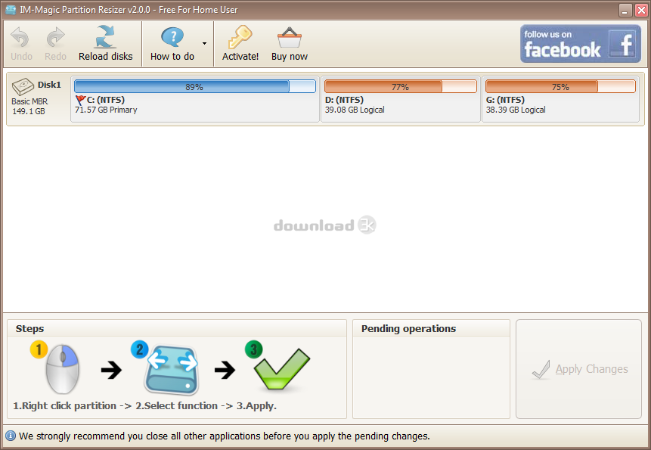Open the follow us on facebook banner
The width and height of the screenshot is (651, 450).
coord(581,44)
